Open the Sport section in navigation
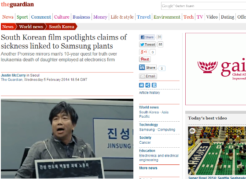Screen dimensions: 246x179 coord(22,17)
